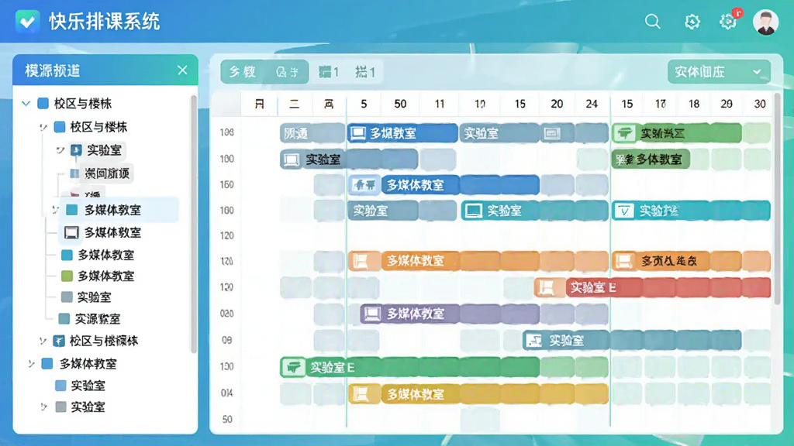Viewport: 794px width, 446px height.
Task: Click the icon on the green bar in row 108
Action: [625, 133]
